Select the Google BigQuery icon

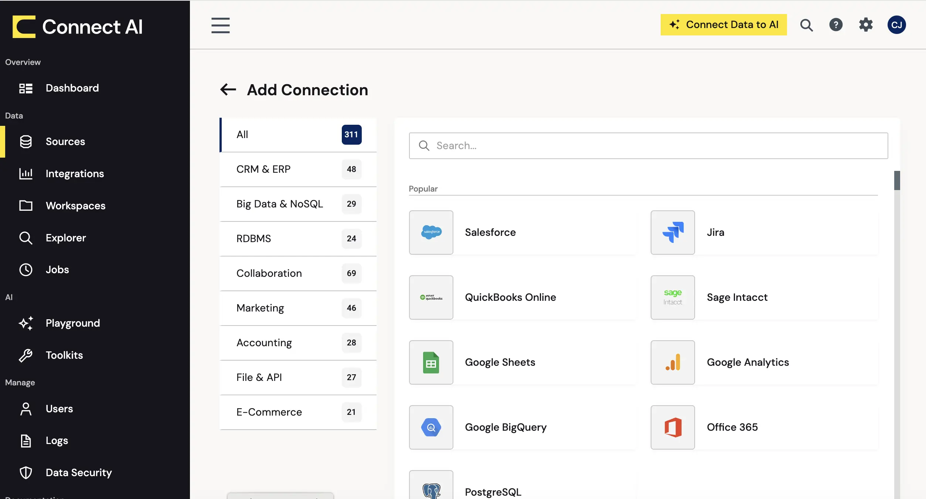[x=431, y=427]
